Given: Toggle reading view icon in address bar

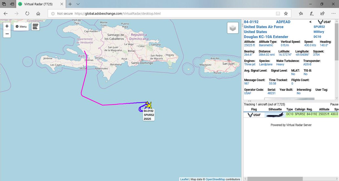Looking at the screenshot, I should (x=278, y=13).
